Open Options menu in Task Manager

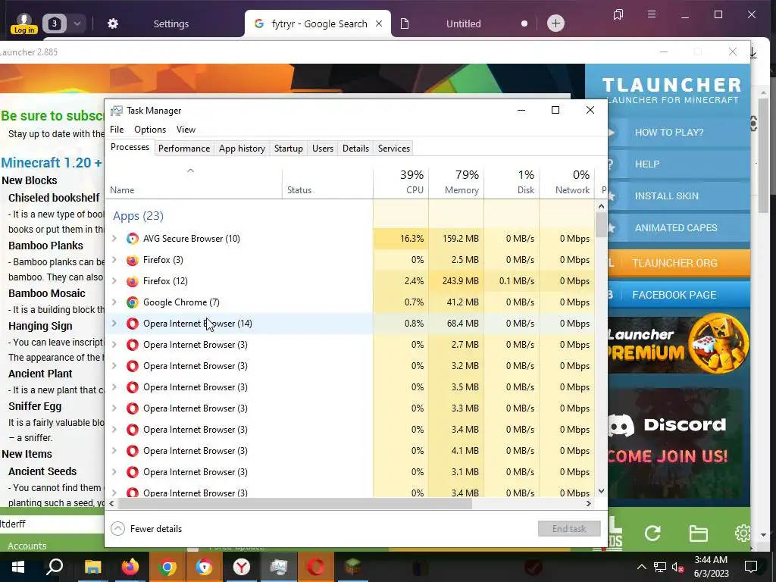point(150,129)
